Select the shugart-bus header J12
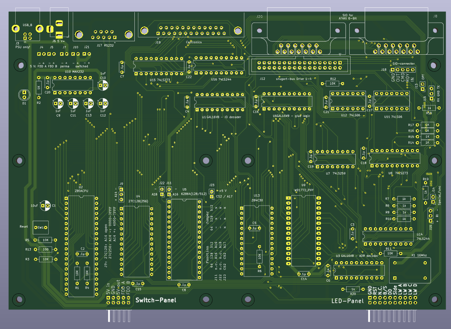451x329 pixels. click(x=300, y=65)
